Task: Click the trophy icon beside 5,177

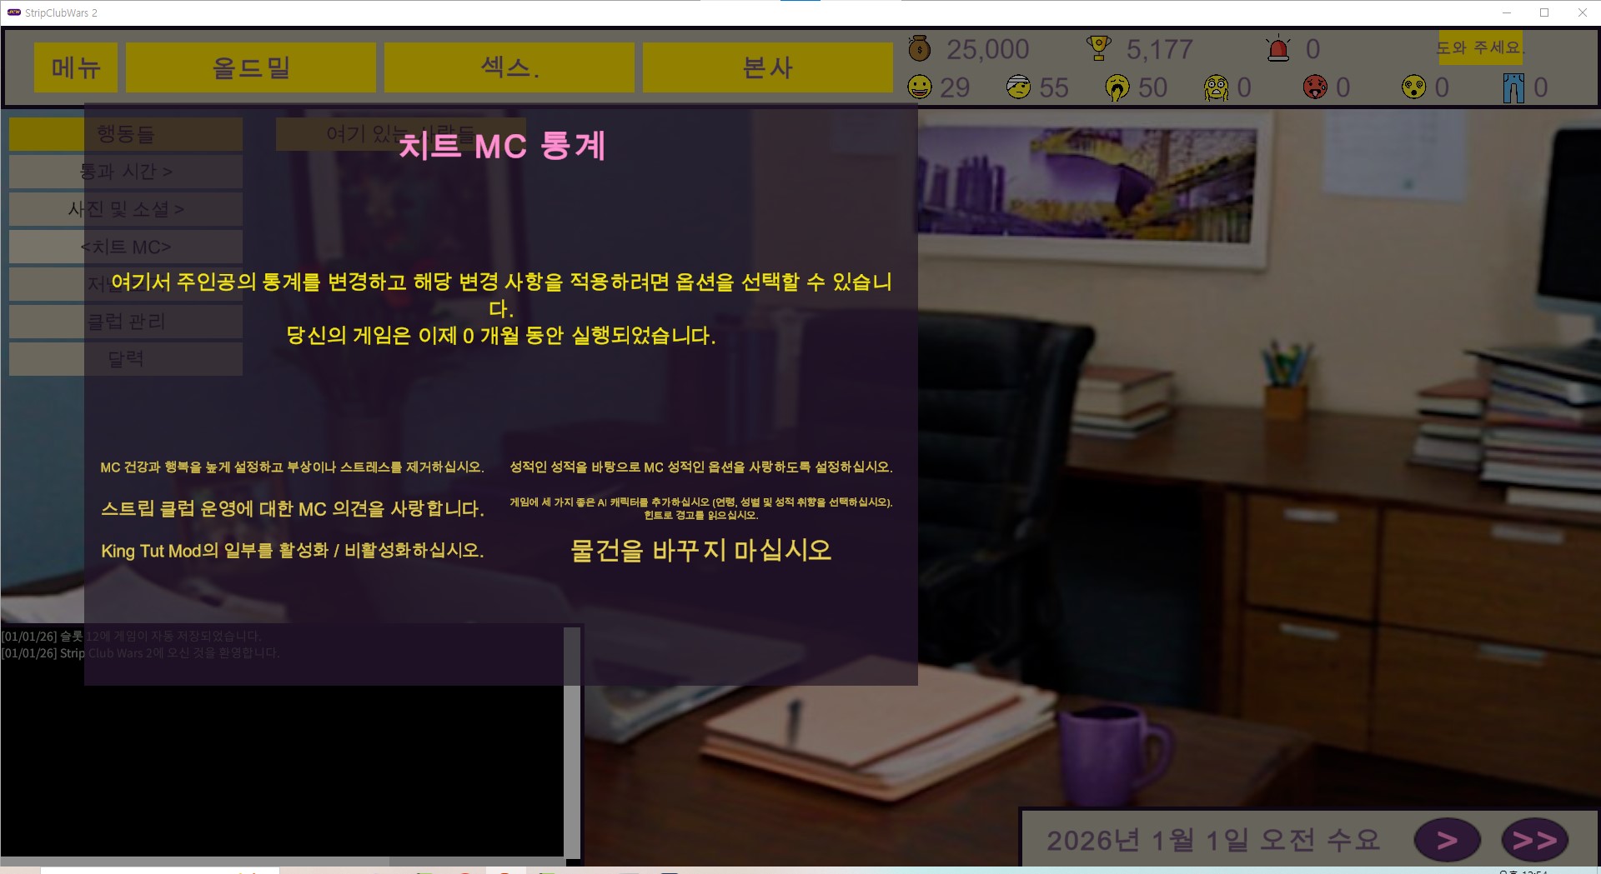Action: (x=1099, y=48)
